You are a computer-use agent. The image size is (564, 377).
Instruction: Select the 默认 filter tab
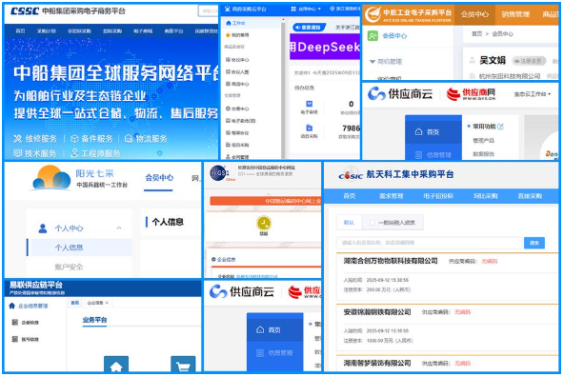click(349, 223)
